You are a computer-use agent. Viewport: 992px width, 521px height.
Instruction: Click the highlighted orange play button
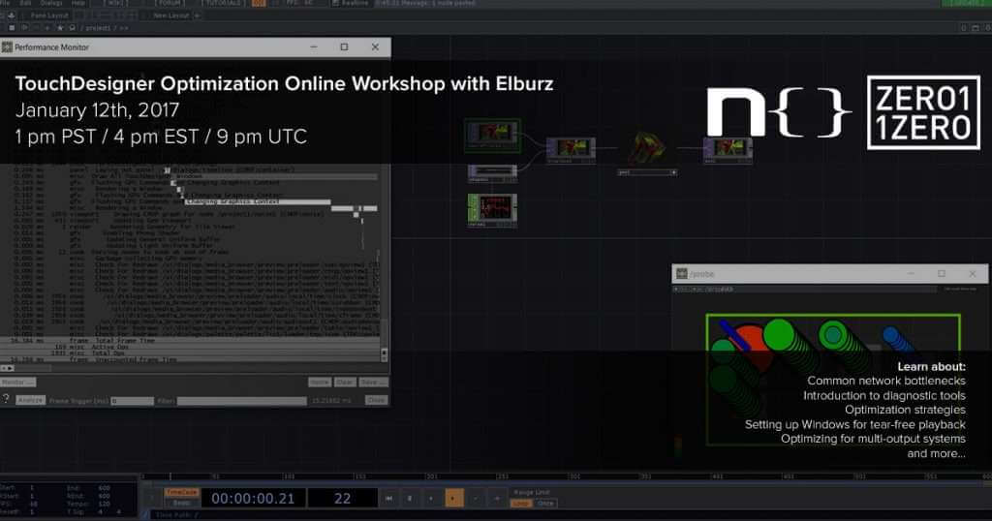[x=453, y=498]
